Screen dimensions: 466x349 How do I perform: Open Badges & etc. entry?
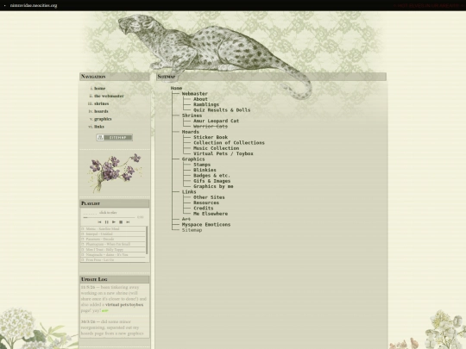coord(212,176)
